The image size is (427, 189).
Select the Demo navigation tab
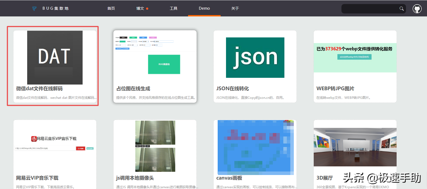pyautogui.click(x=204, y=8)
